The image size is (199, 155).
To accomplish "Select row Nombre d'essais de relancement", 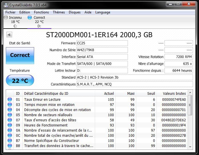I will 97,130.
